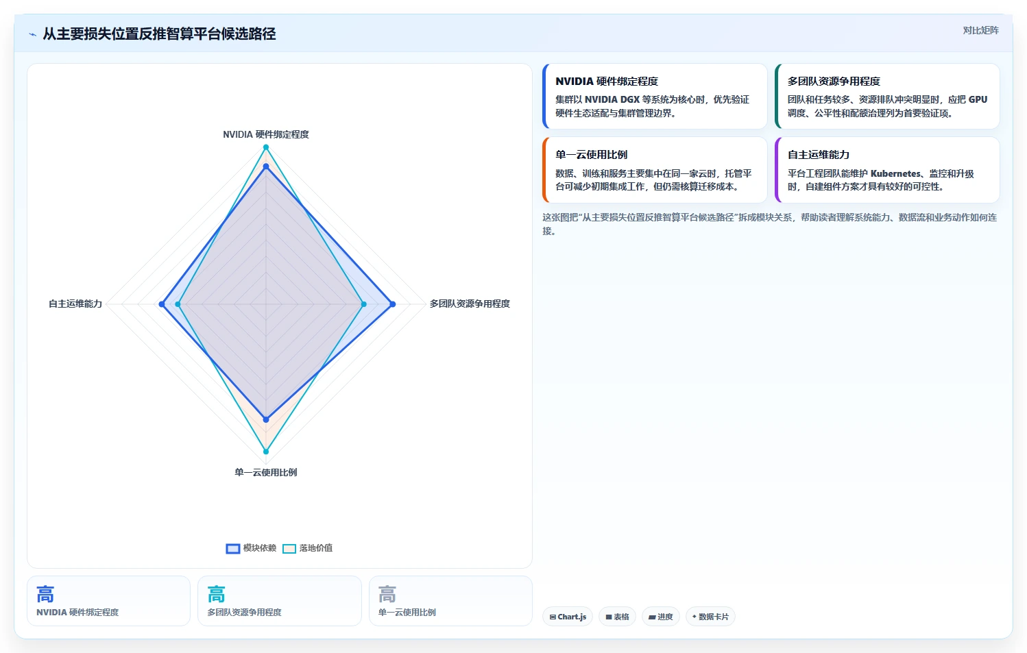Screen dimensions: 1027x653
Task: Click the 表格 tag chip
Action: (617, 617)
